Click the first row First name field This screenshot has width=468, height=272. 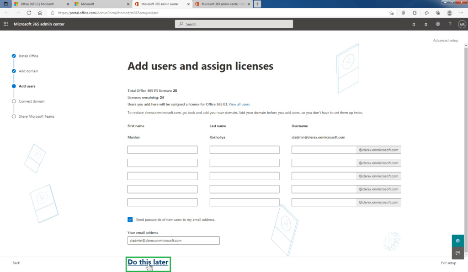[162, 150]
